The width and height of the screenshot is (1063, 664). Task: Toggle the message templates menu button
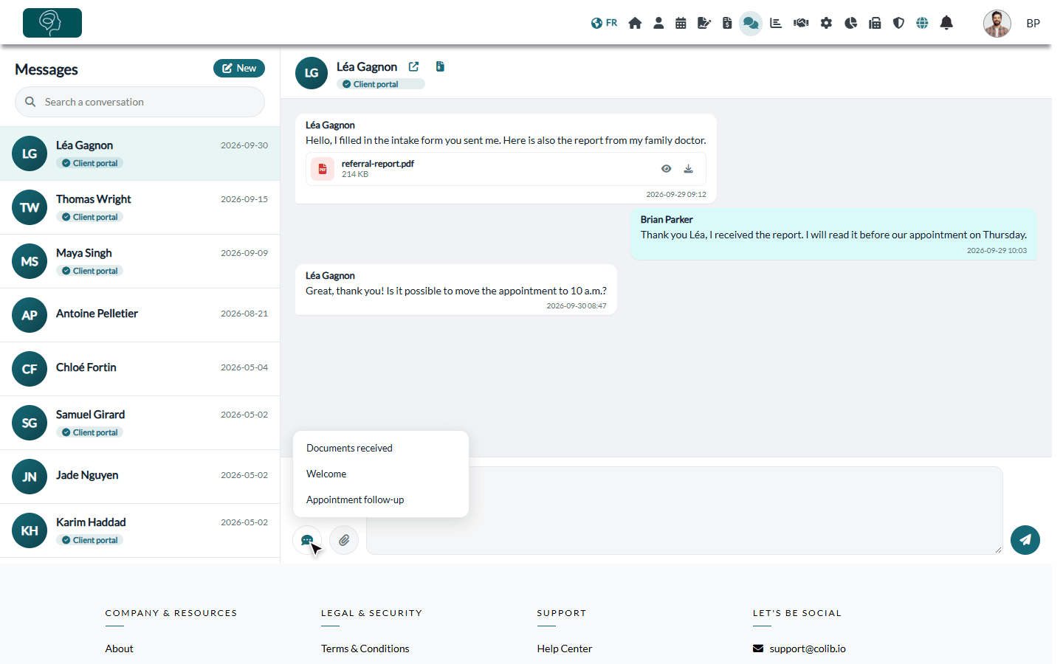[307, 540]
